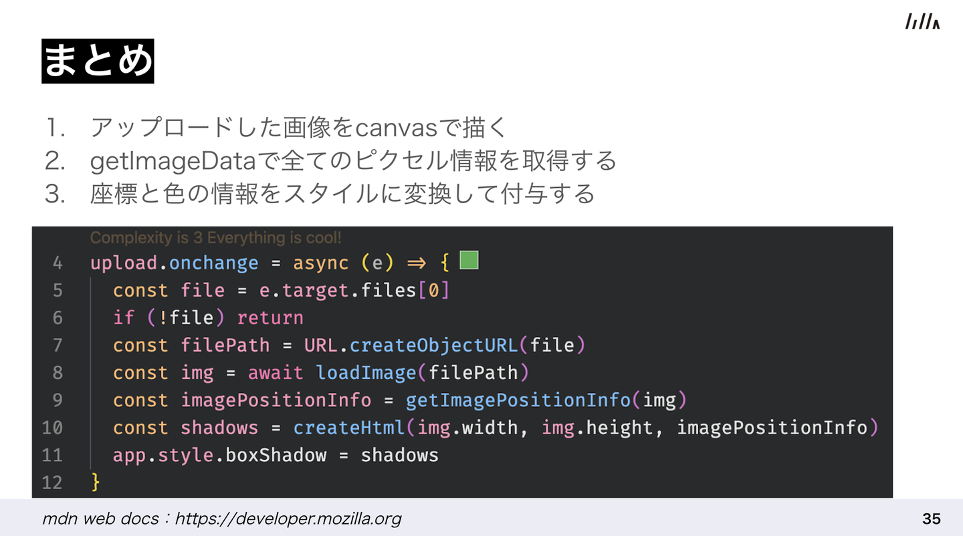963x536 pixels.
Task: Click the "async" keyword on line 4
Action: click(321, 263)
